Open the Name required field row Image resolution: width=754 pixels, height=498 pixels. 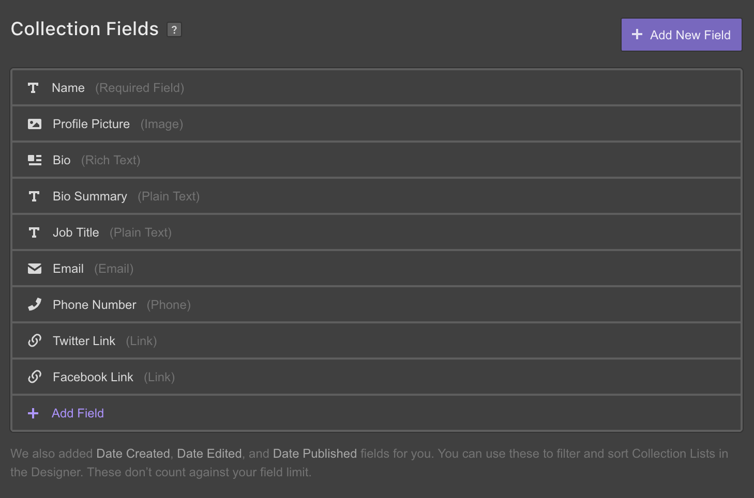pyautogui.click(x=376, y=88)
